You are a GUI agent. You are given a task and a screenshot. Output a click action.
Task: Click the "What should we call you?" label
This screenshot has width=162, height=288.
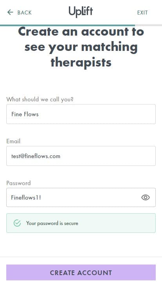40,99
